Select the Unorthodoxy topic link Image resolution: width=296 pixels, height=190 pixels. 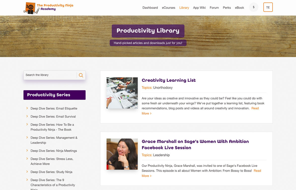[x=163, y=88]
